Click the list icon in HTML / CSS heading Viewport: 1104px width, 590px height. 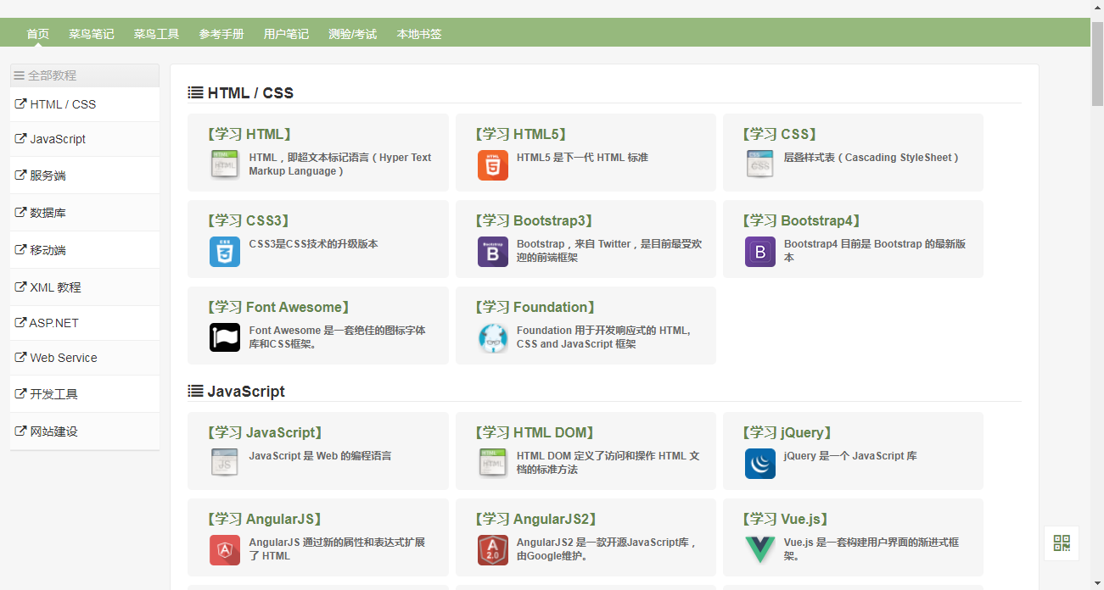195,93
